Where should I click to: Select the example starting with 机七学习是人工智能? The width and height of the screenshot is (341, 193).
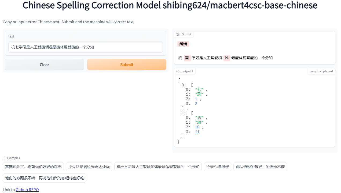[158, 166]
